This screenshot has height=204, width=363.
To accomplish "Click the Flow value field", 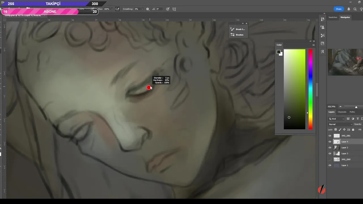I will point(107,9).
